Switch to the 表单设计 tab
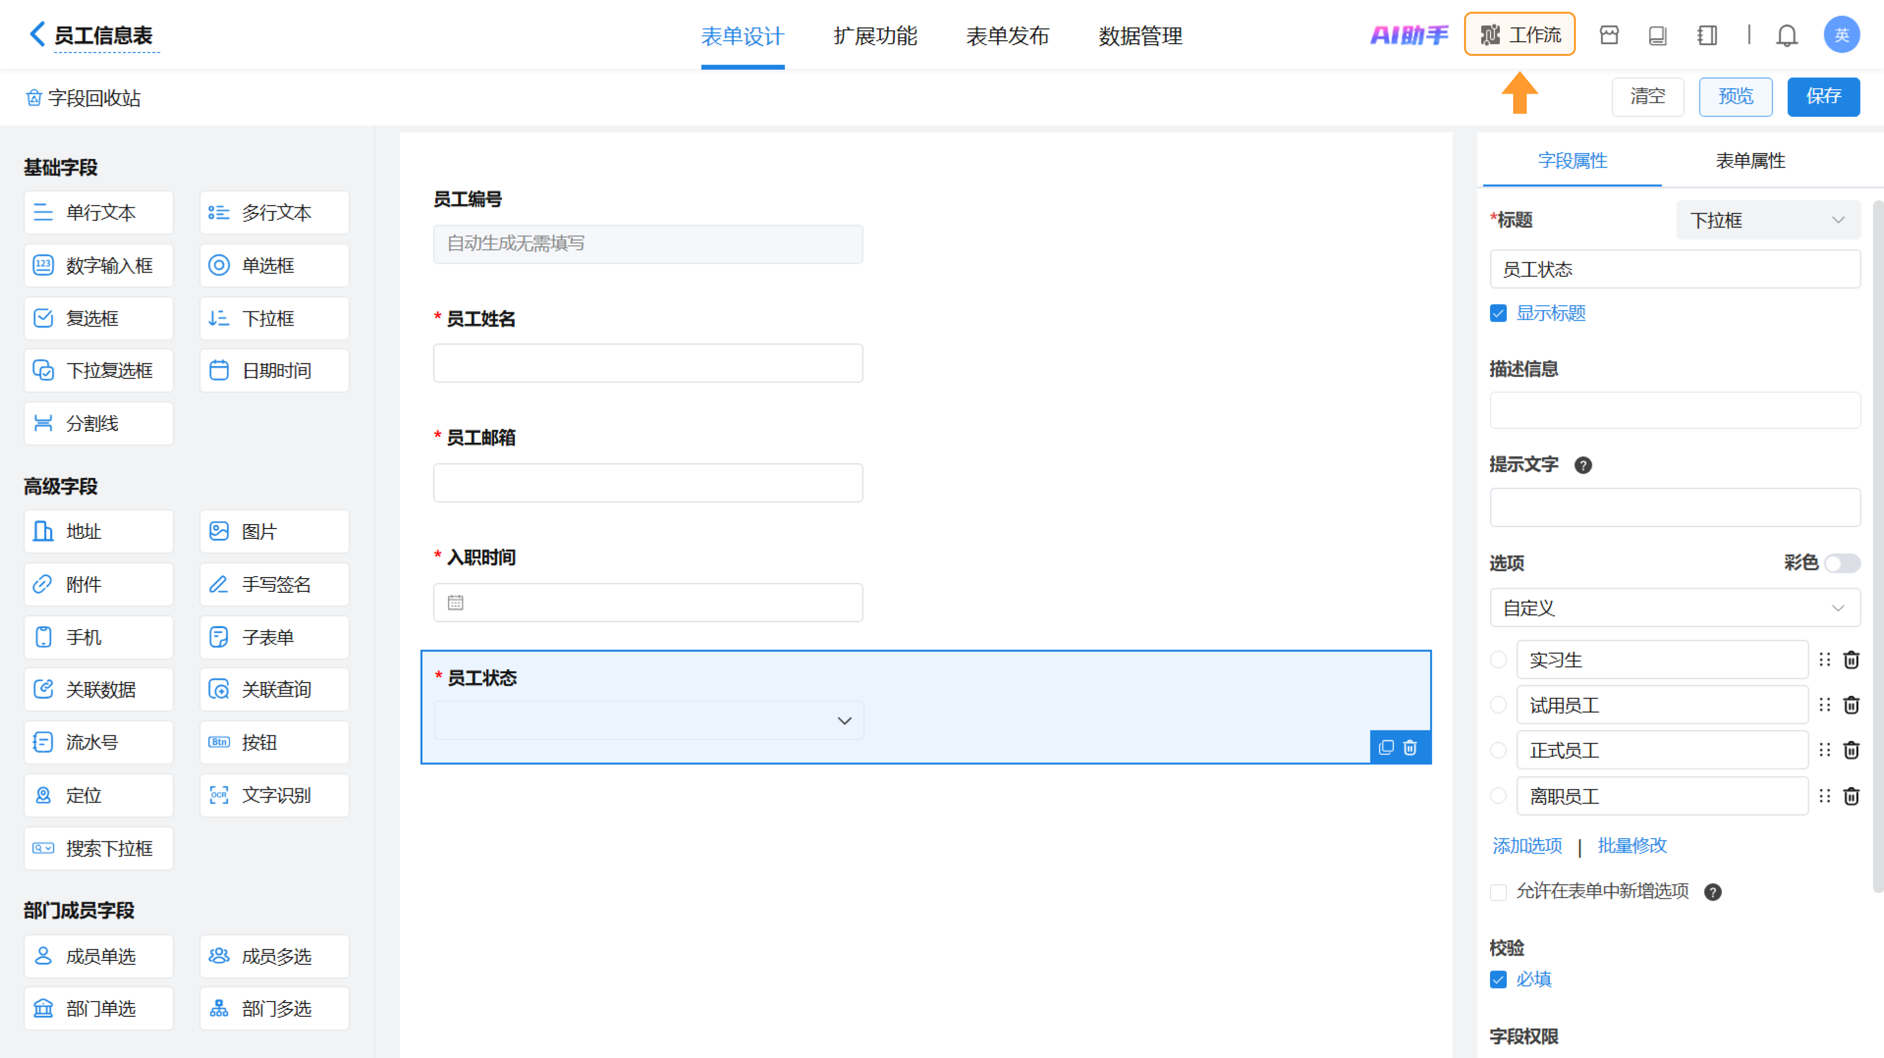The image size is (1884, 1058). (x=742, y=36)
